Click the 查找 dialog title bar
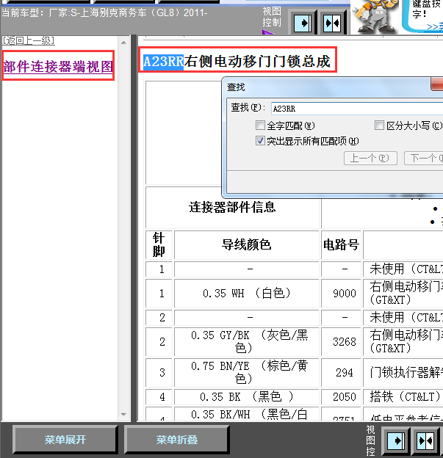Screen dimensions: 443x458 (326, 87)
